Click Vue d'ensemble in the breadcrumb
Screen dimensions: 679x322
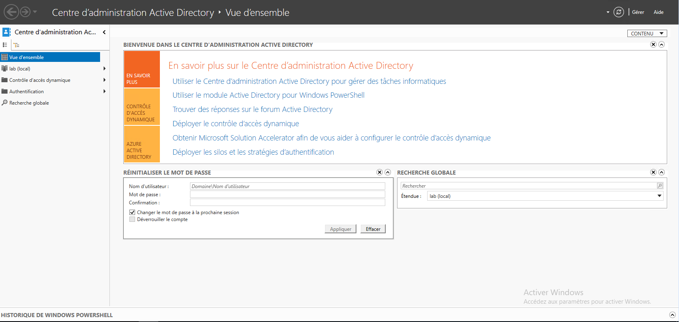258,13
